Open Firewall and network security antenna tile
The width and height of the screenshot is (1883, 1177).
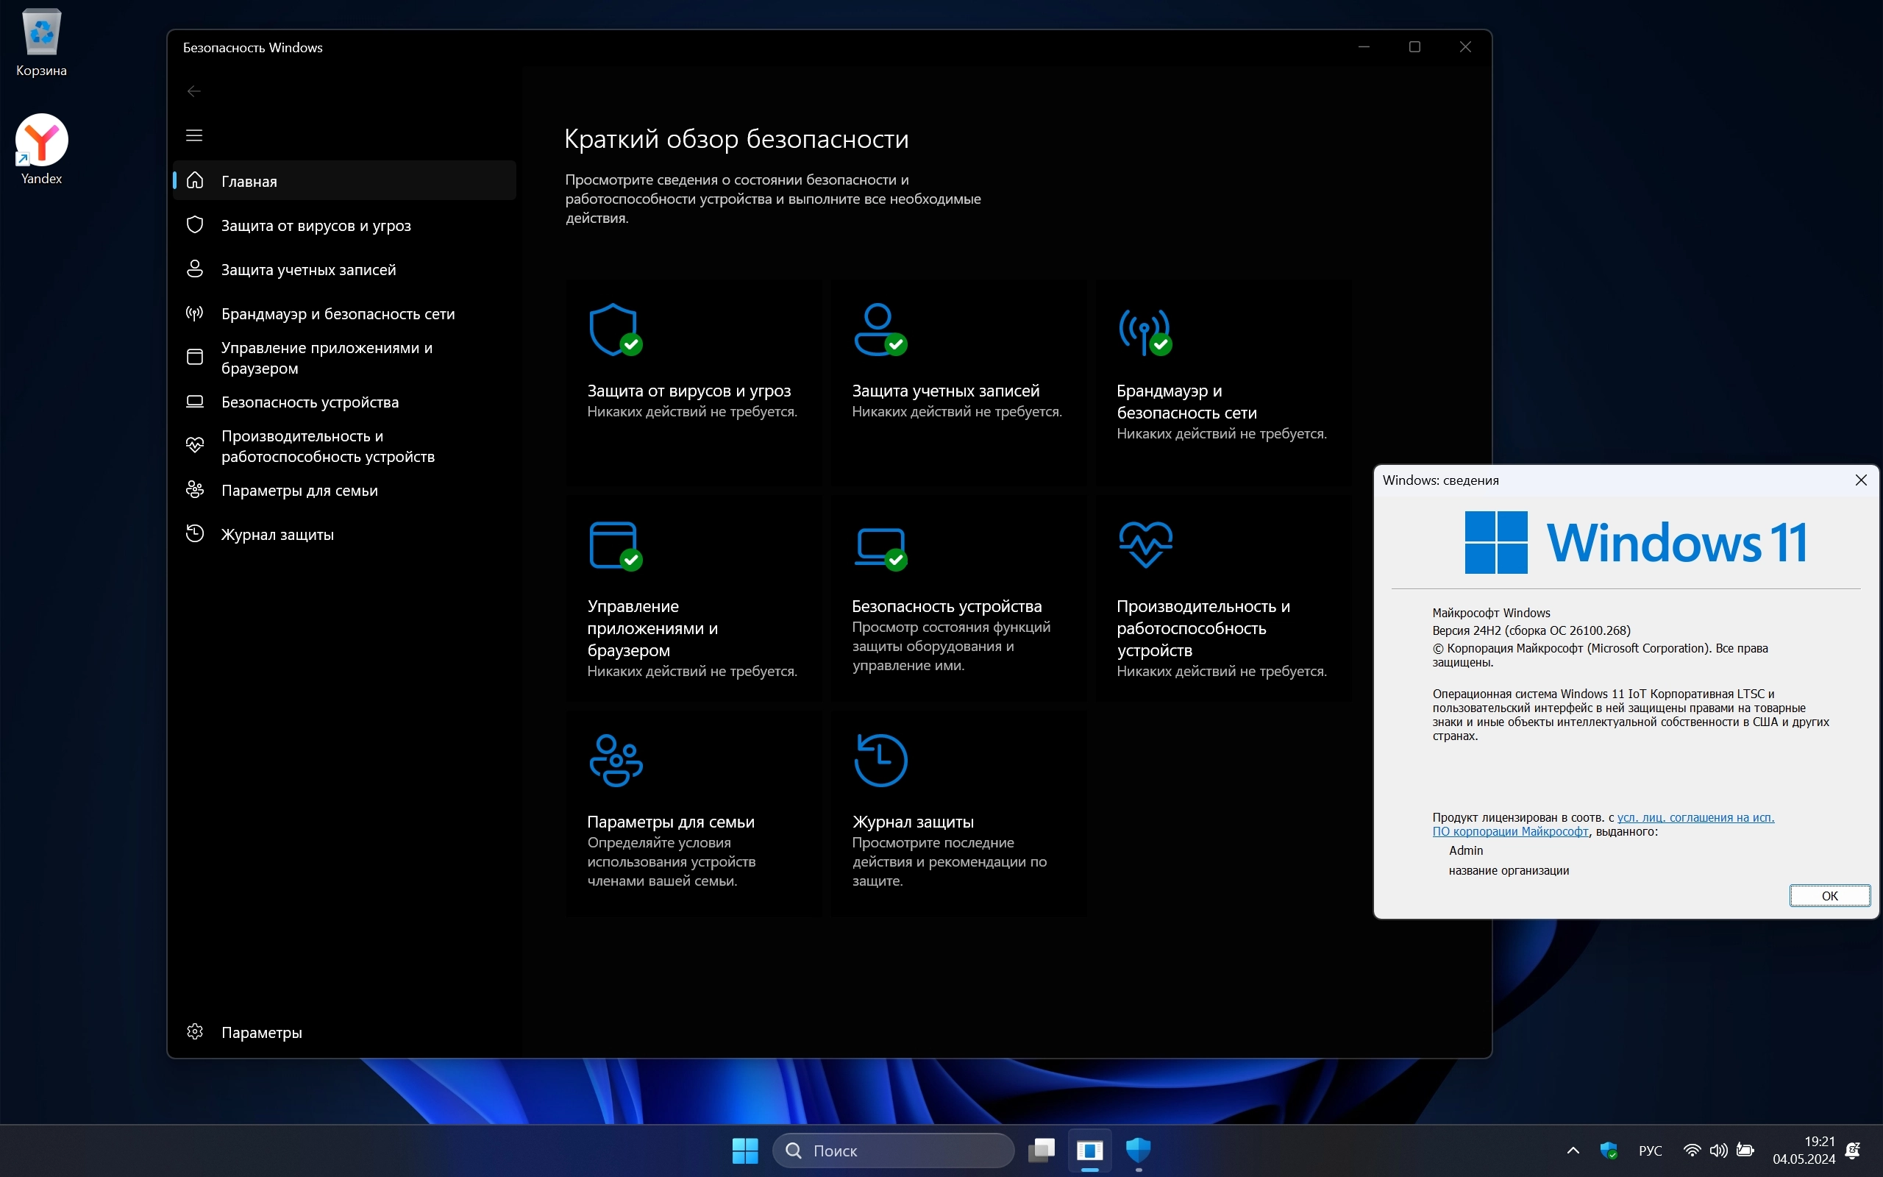(x=1144, y=331)
